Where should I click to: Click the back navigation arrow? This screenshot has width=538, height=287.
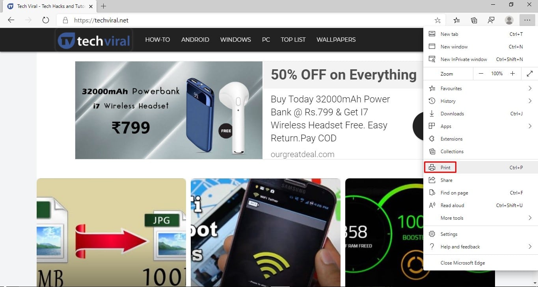(11, 20)
